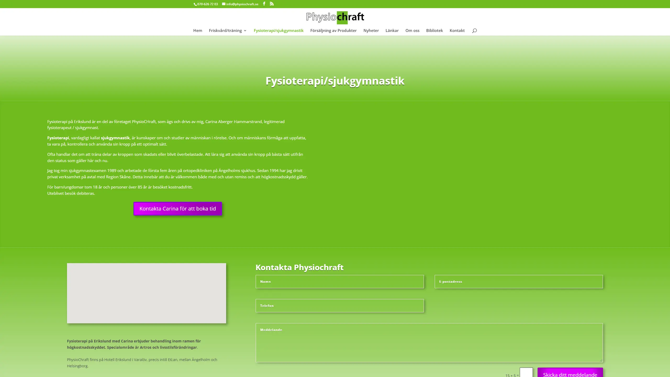Open the Länkar menu item
This screenshot has width=670, height=377.
[x=392, y=30]
